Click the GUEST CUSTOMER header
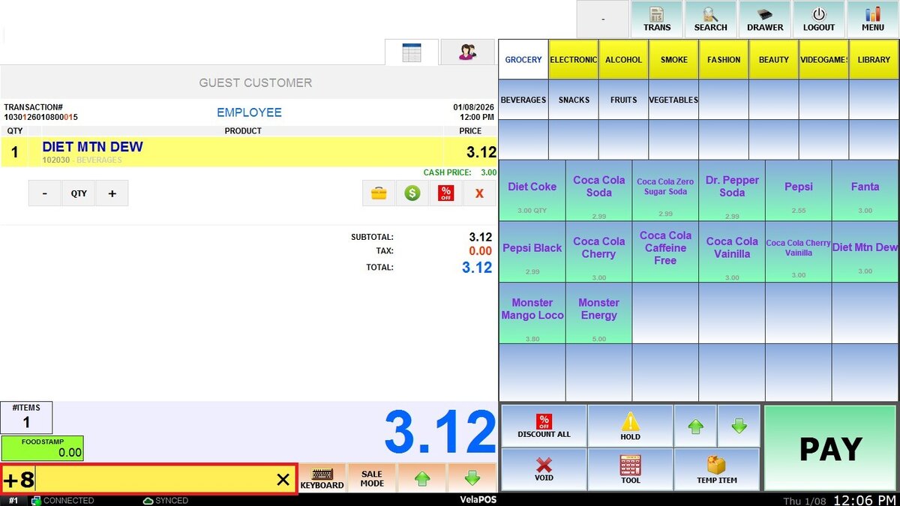Screen dimensions: 900x506 pyautogui.click(x=255, y=82)
